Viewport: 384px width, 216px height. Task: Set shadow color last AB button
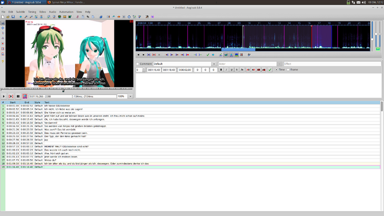coord(264,70)
